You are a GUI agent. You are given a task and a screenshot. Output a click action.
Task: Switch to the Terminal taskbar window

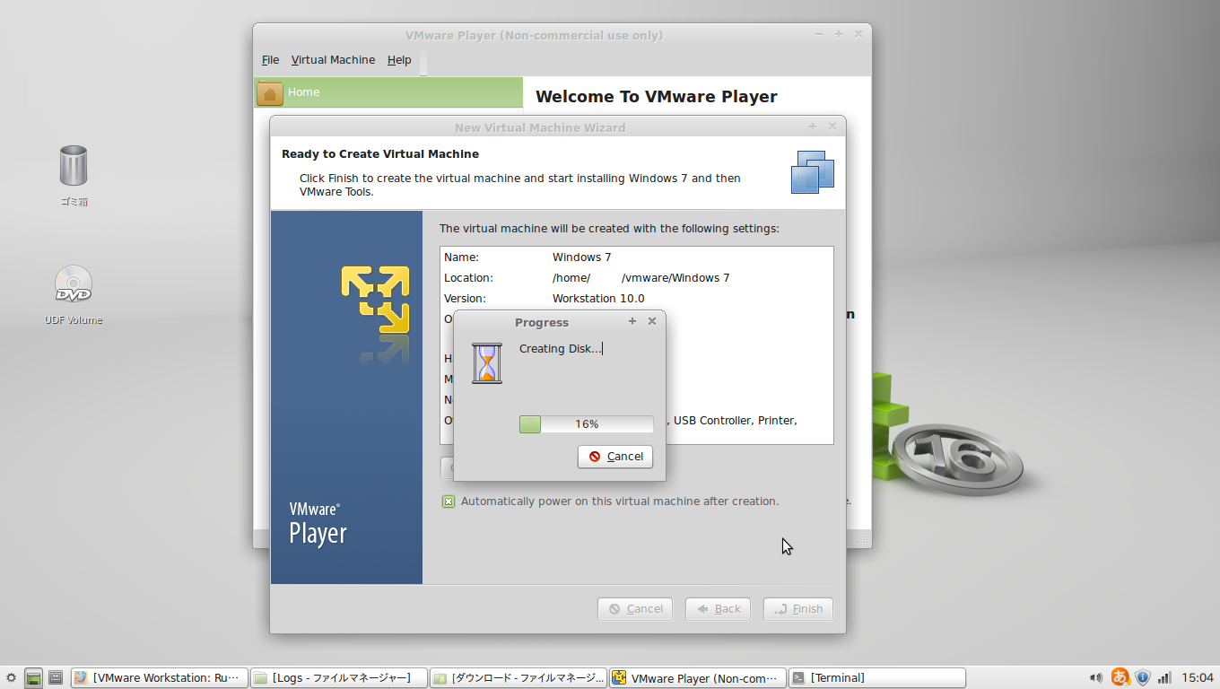tap(877, 678)
